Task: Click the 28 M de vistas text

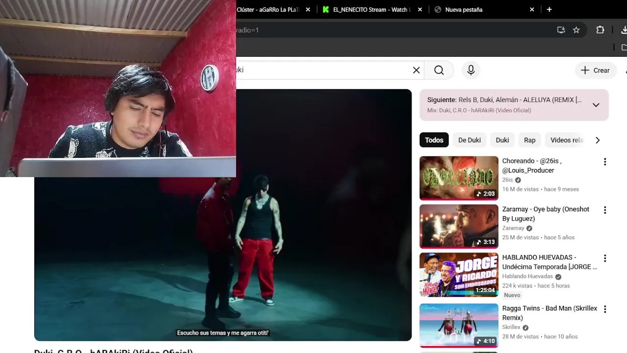Action: pos(520,337)
